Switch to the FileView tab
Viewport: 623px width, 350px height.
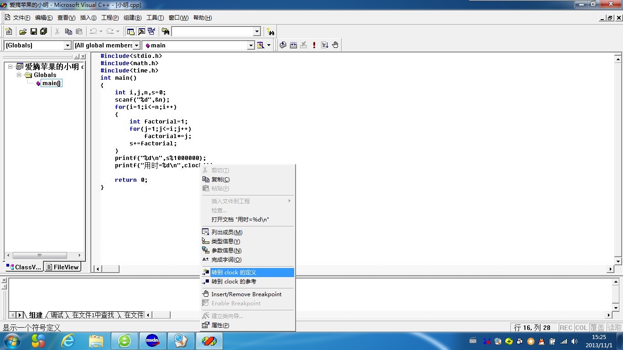point(62,267)
